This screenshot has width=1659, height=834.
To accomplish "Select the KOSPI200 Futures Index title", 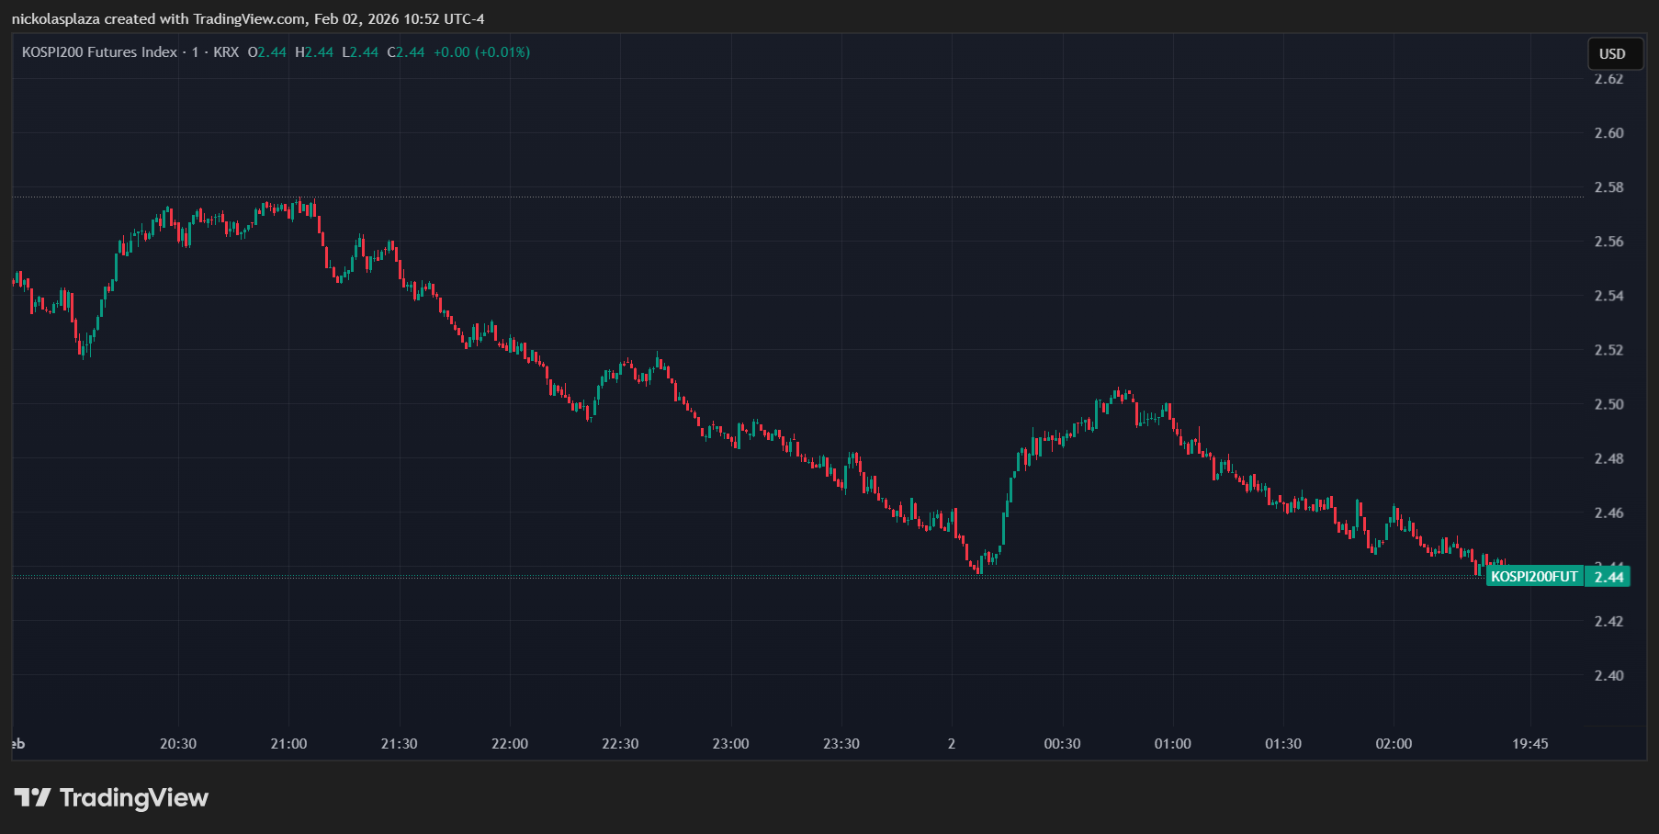I will (99, 52).
